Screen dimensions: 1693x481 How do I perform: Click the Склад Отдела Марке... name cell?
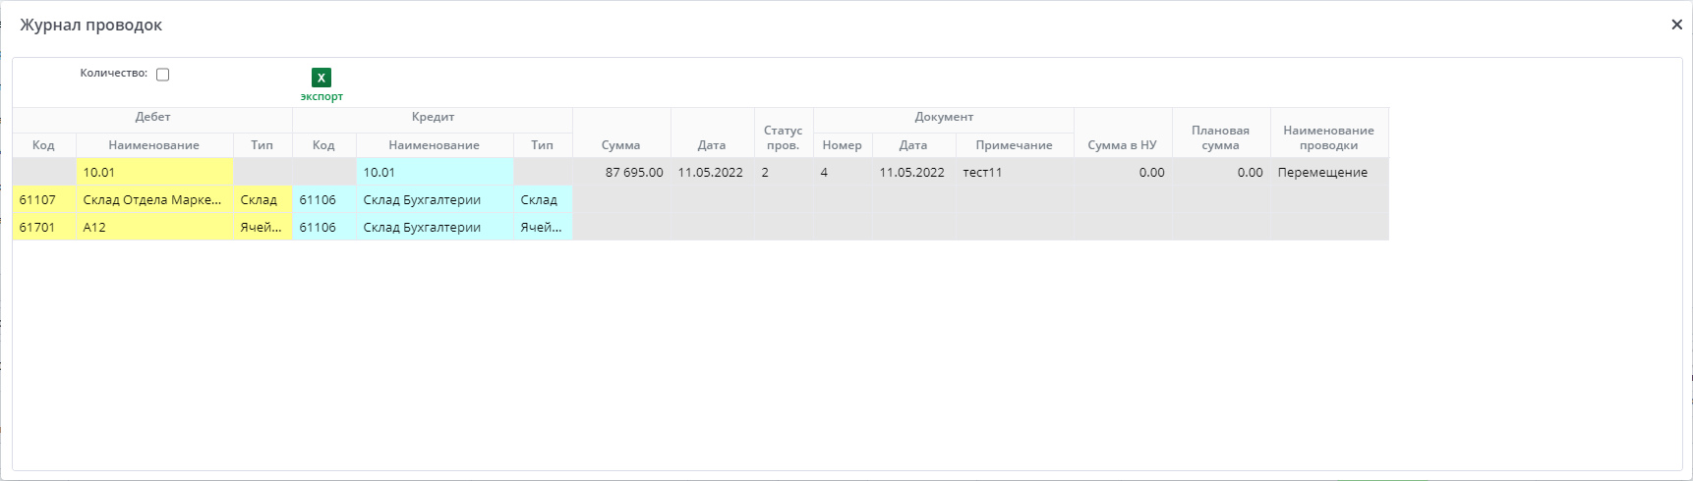pos(153,200)
